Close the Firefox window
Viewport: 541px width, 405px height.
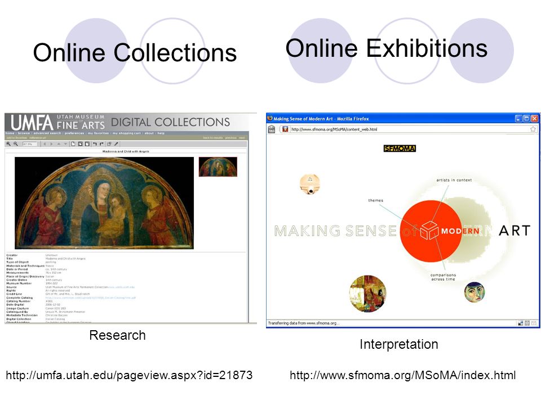coord(534,119)
